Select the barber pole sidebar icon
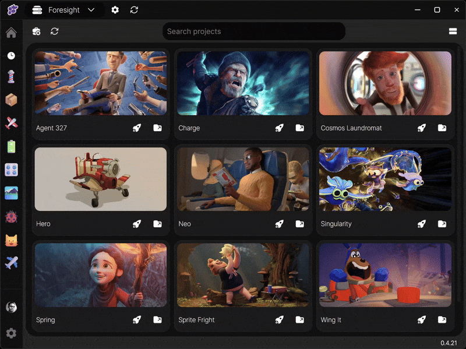 [x=11, y=77]
